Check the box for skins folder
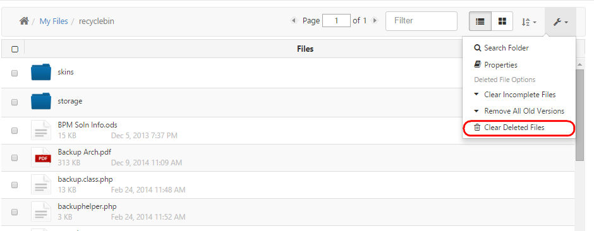The height and width of the screenshot is (231, 594). coord(15,73)
